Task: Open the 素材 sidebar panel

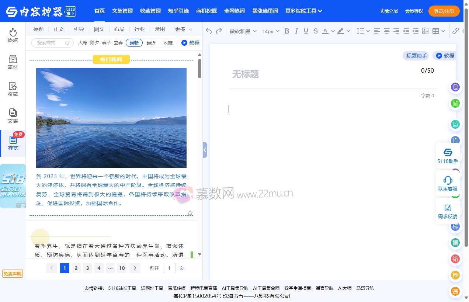Action: 13,62
